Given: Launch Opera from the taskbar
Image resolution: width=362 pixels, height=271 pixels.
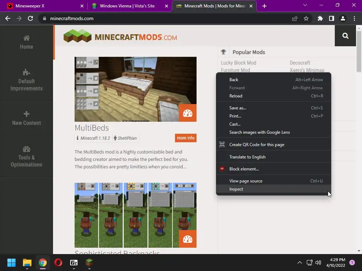Looking at the screenshot, I should click(58, 263).
